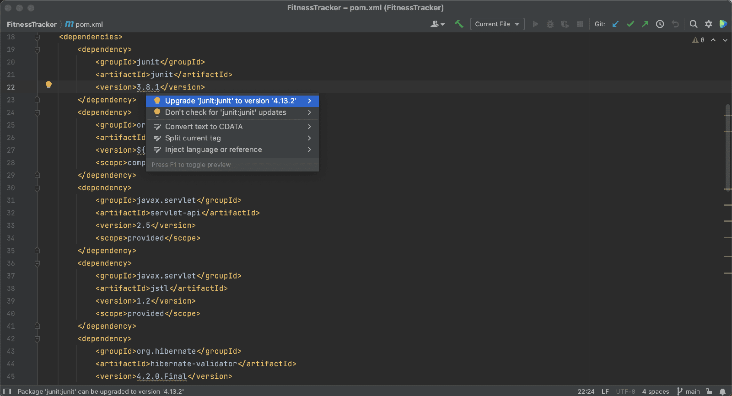Screen dimensions: 732x396
Task: Click the warnings count 8 indicator
Action: click(x=699, y=40)
